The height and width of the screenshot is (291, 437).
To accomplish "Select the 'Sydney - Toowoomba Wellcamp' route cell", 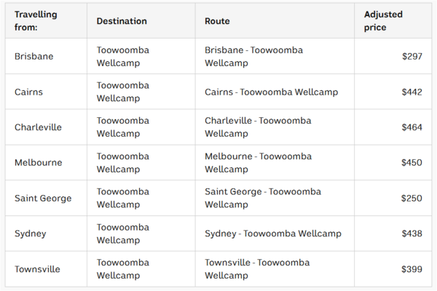I will (x=272, y=234).
